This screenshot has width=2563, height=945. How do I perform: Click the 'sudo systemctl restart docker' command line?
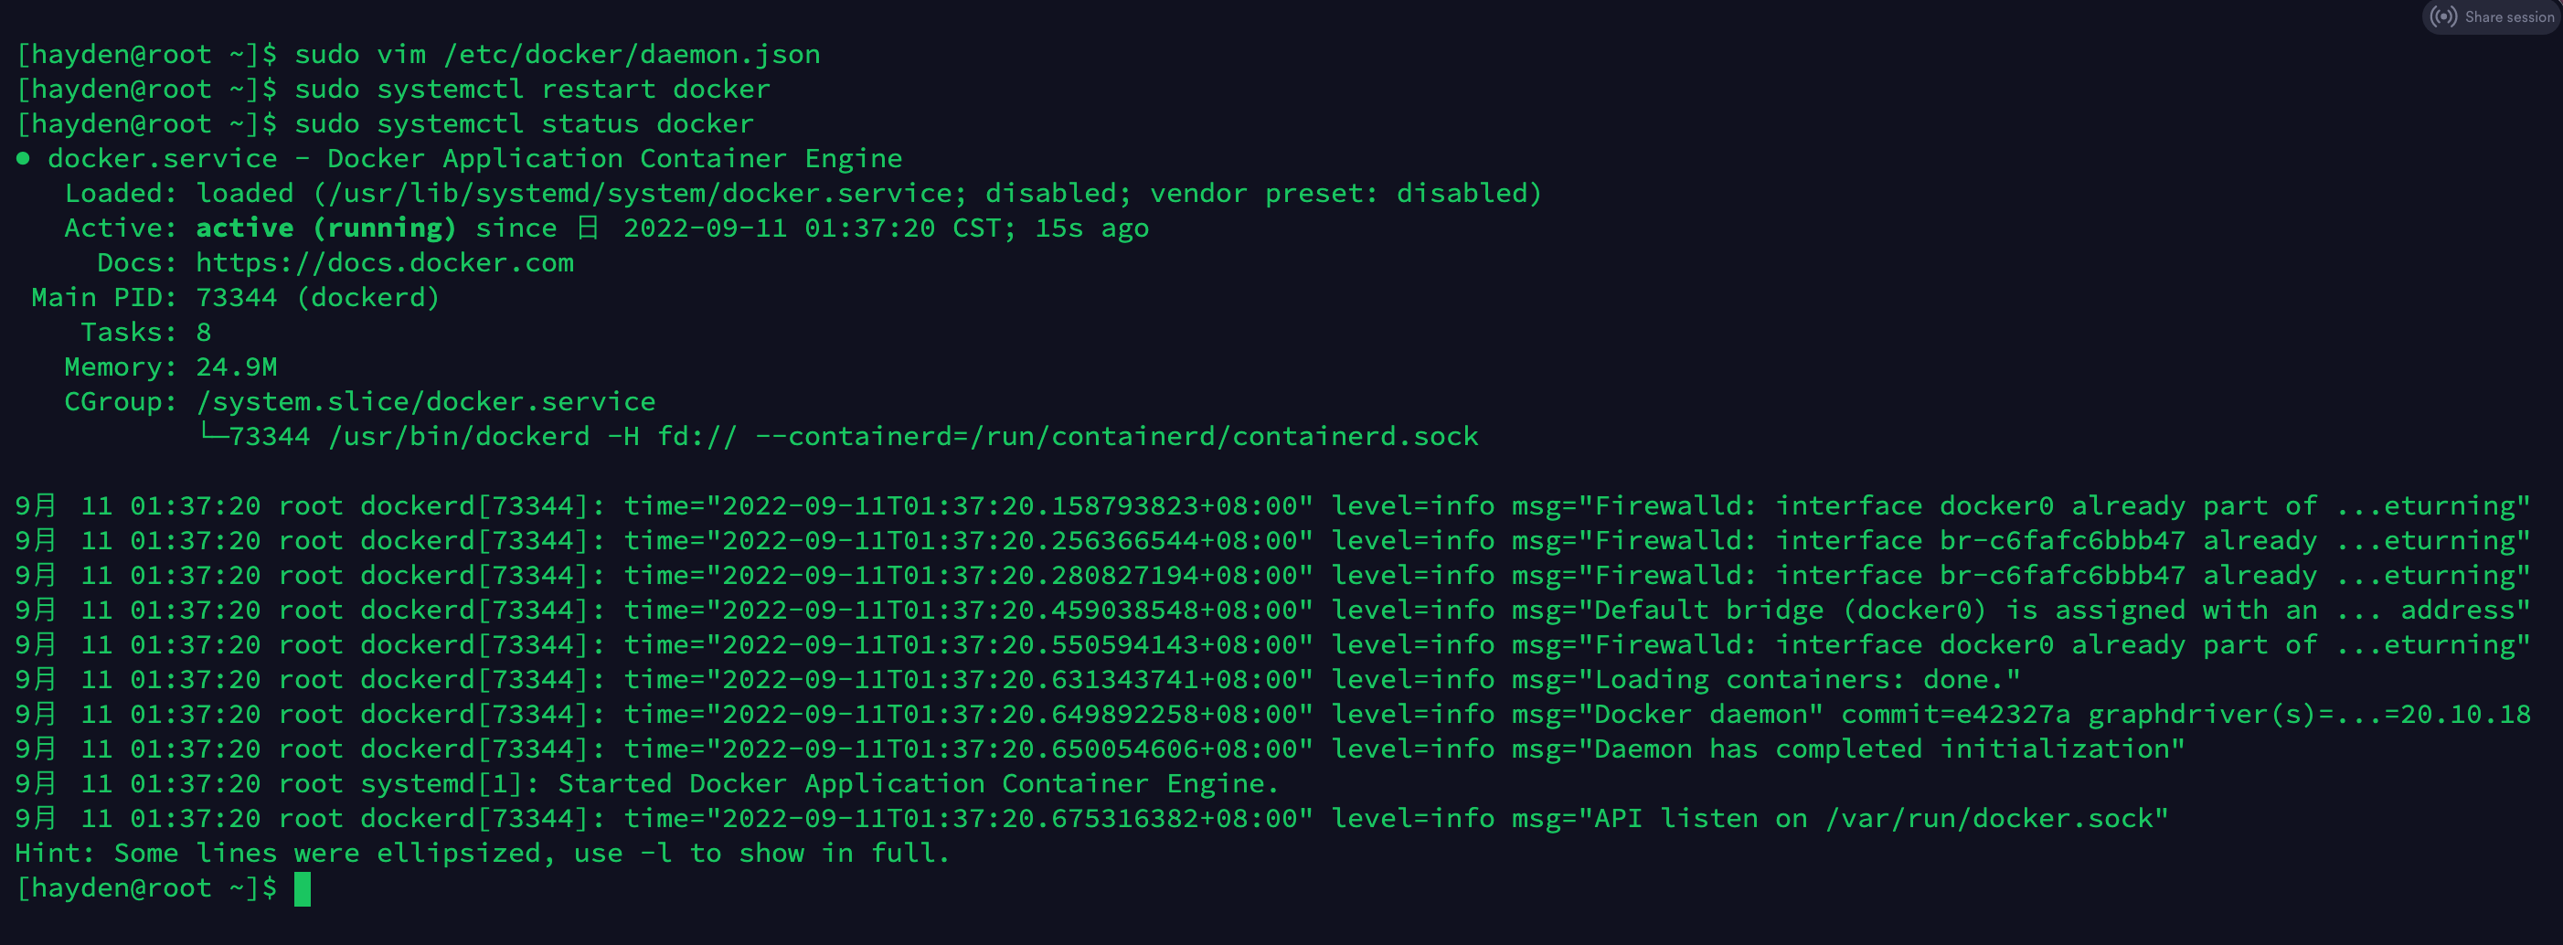[532, 90]
